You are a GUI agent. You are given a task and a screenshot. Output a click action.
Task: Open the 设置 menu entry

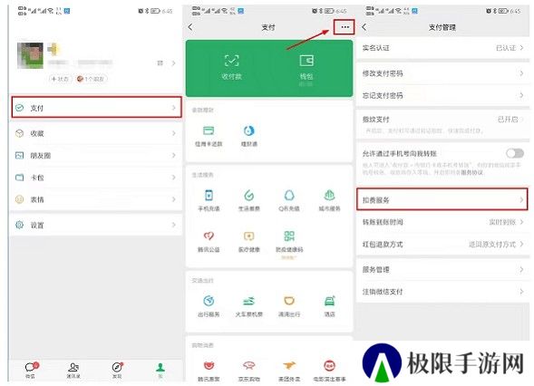[96, 225]
